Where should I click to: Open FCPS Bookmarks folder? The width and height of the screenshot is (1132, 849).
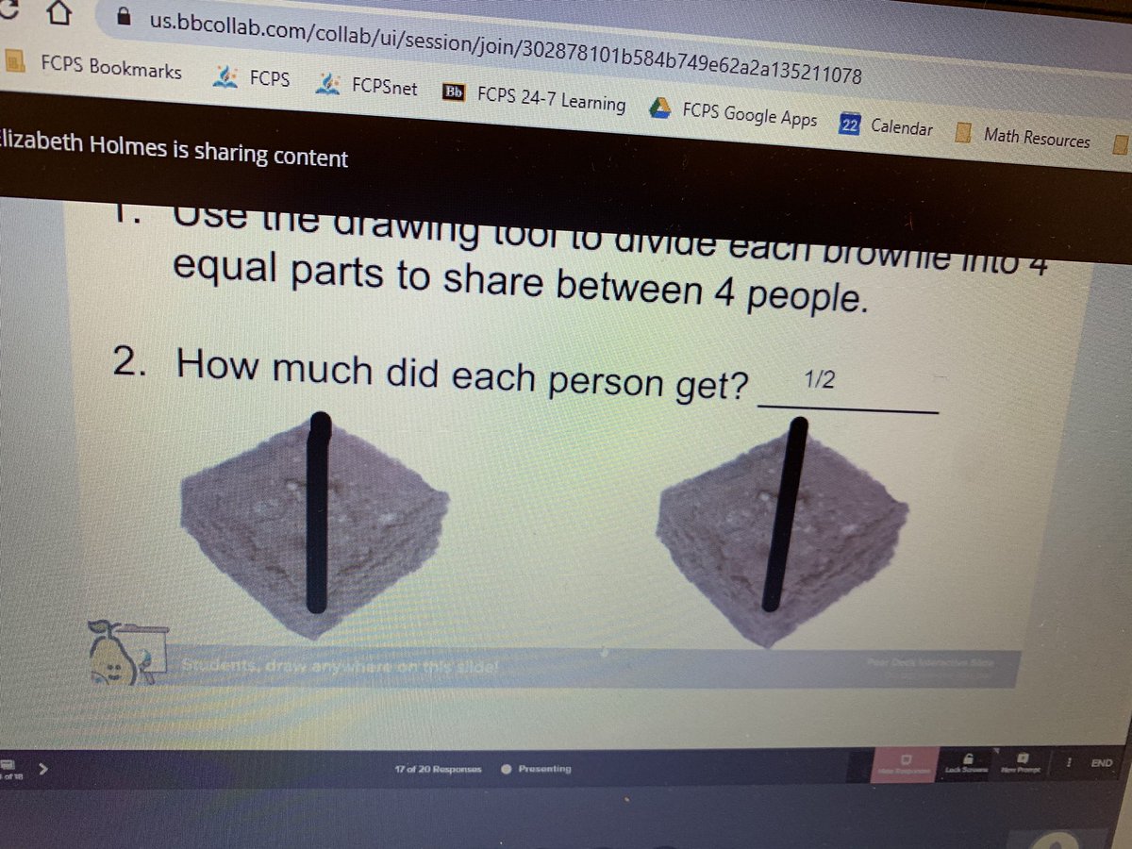point(94,69)
